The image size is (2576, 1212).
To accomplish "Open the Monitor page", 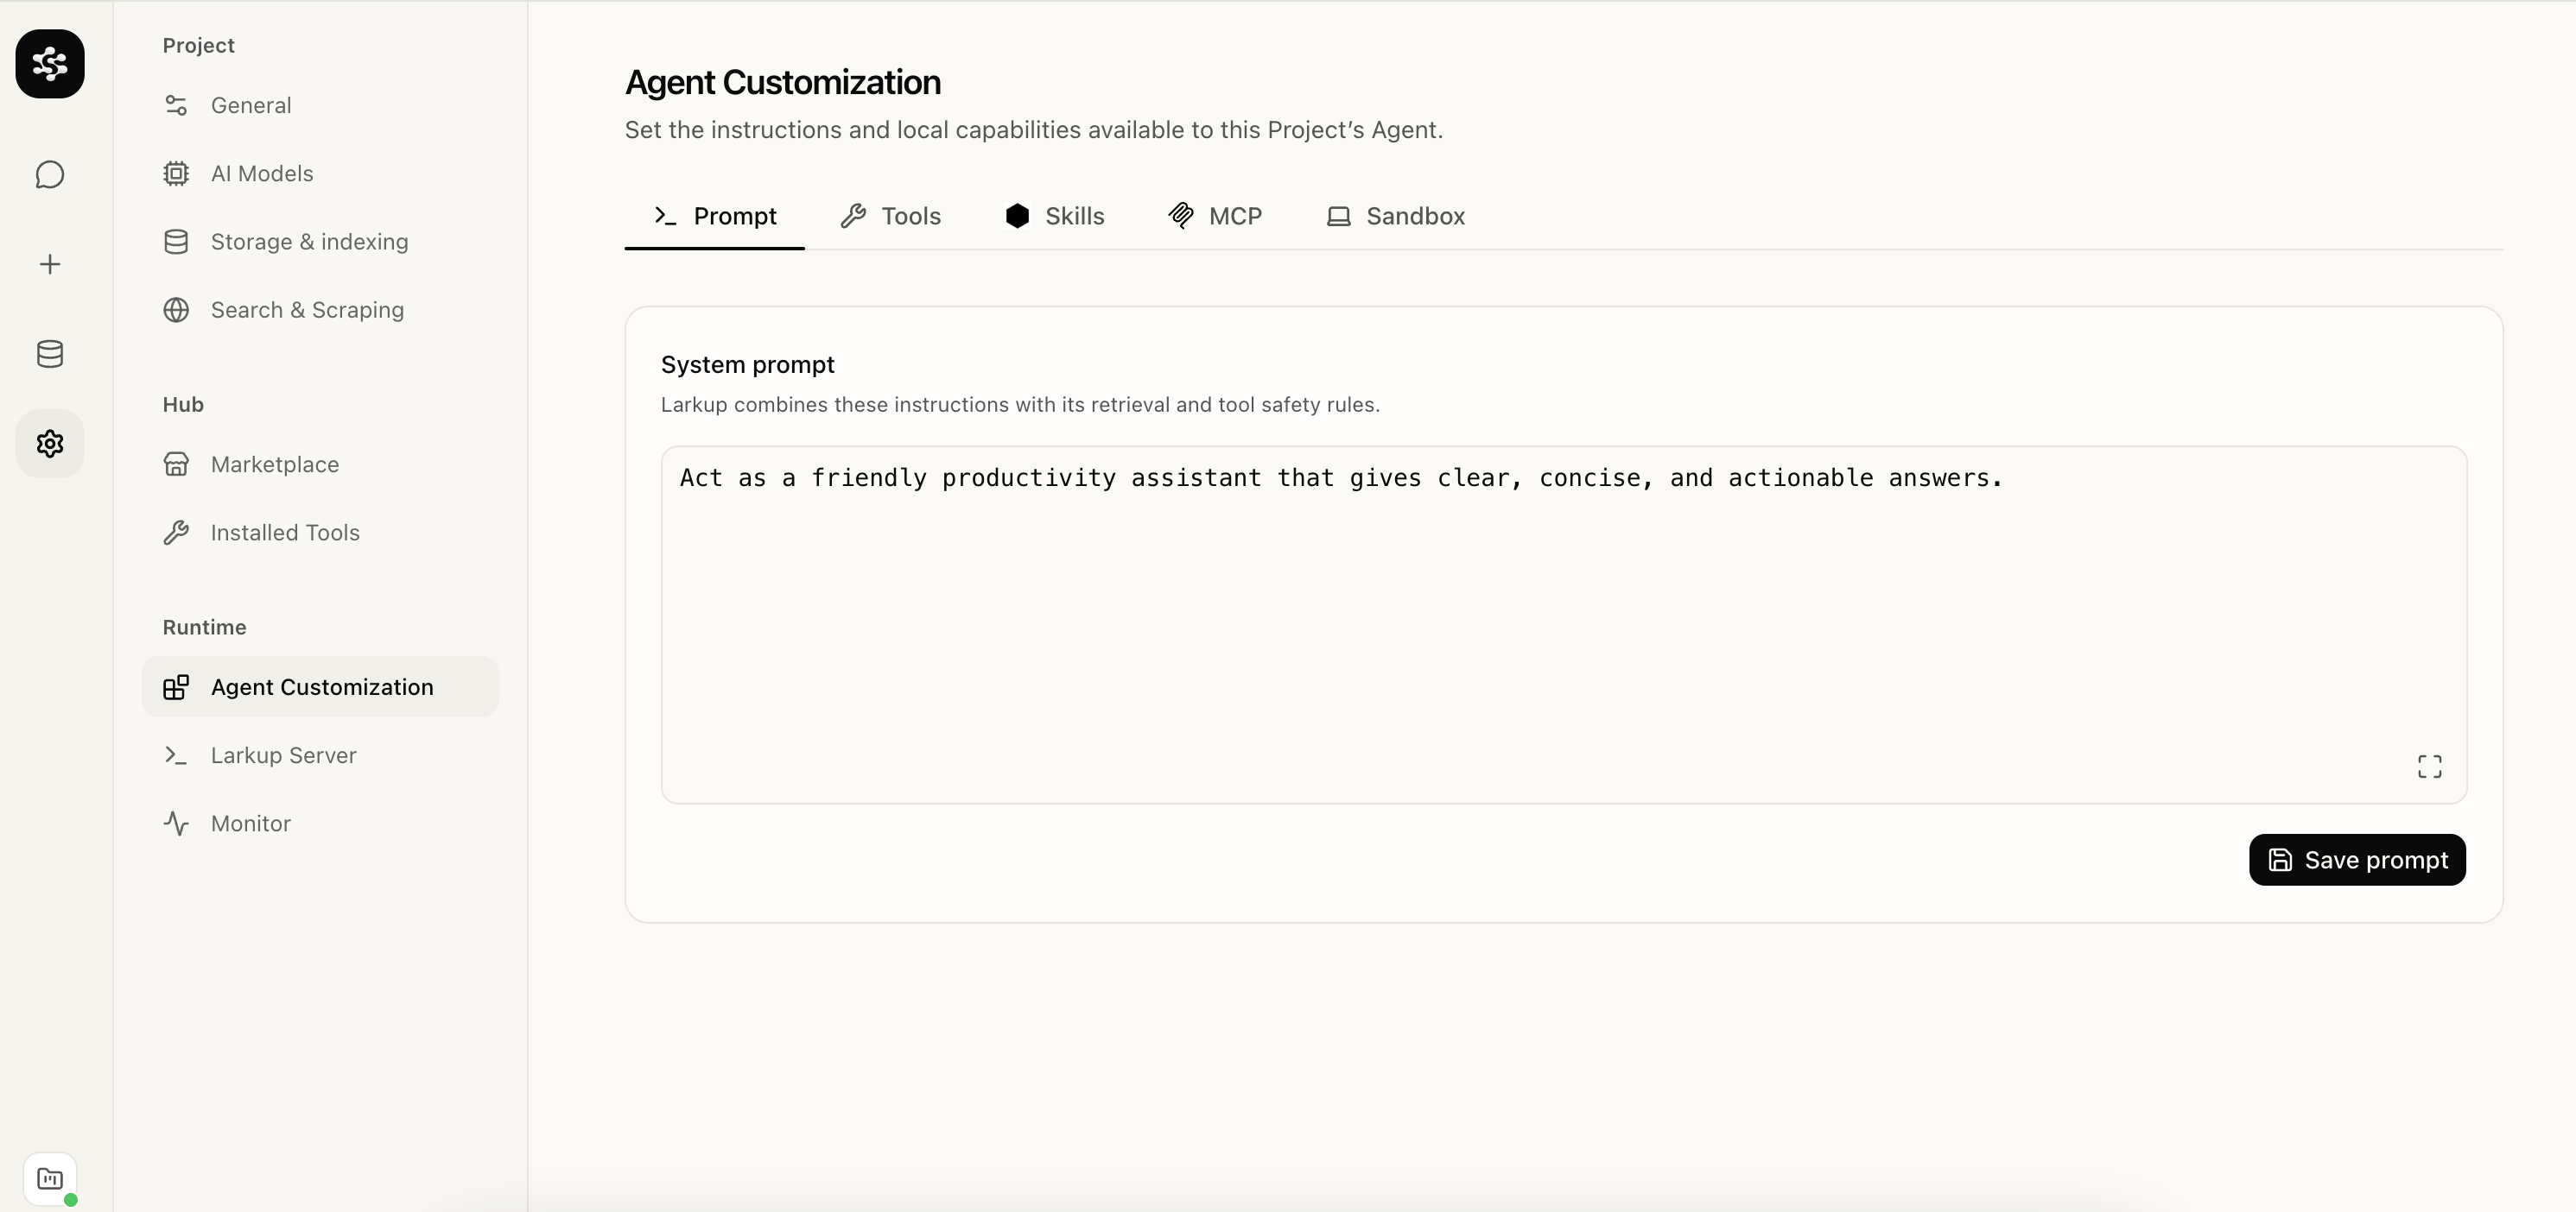I will [320, 824].
